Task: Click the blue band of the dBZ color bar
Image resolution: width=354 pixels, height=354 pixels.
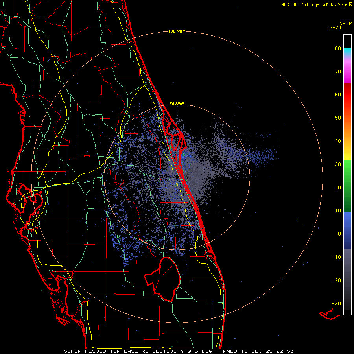Action: pos(347,230)
